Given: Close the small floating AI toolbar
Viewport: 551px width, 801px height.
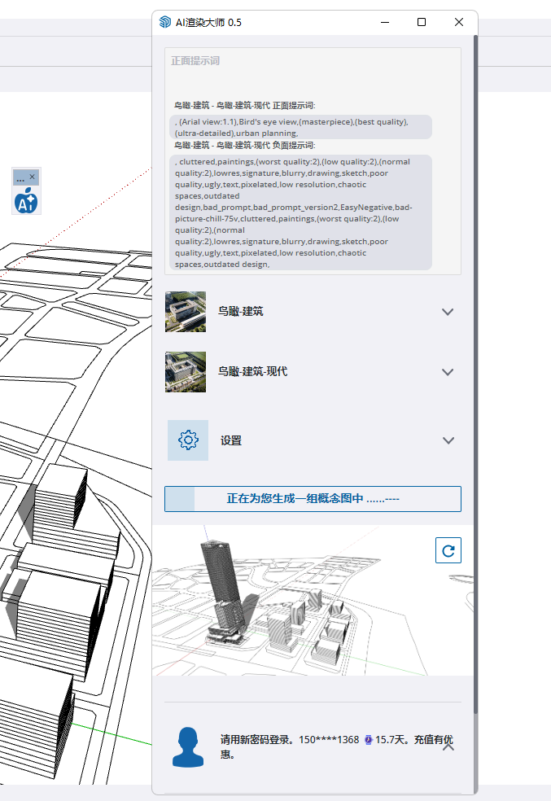Looking at the screenshot, I should (33, 177).
